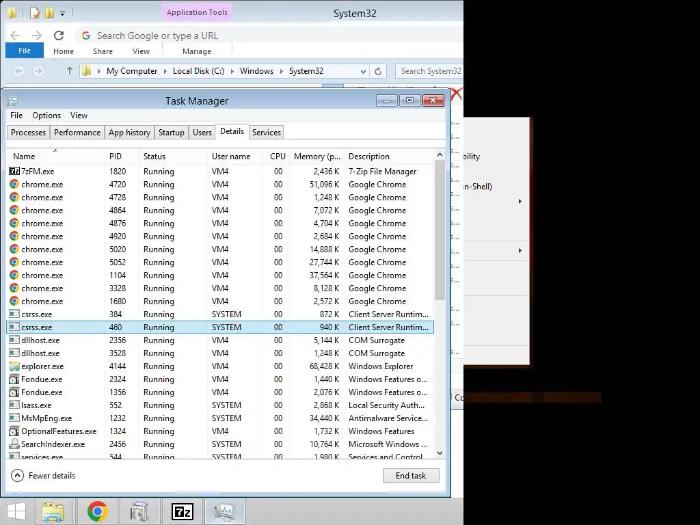Click the OptionalFeatures.exe process icon
Image resolution: width=700 pixels, height=525 pixels.
click(x=14, y=431)
